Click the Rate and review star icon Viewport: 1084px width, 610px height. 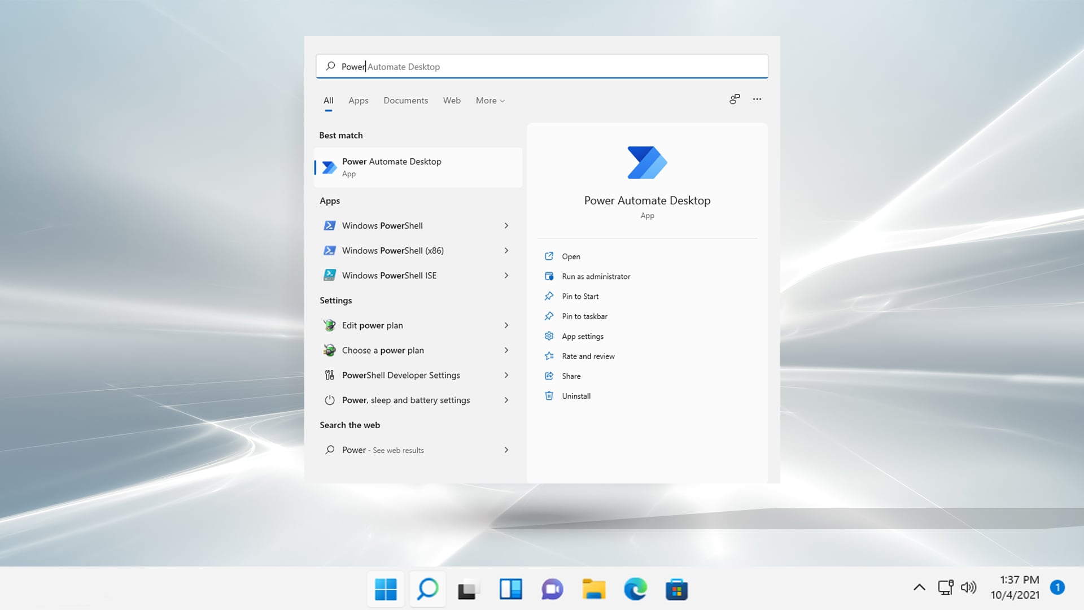click(549, 356)
